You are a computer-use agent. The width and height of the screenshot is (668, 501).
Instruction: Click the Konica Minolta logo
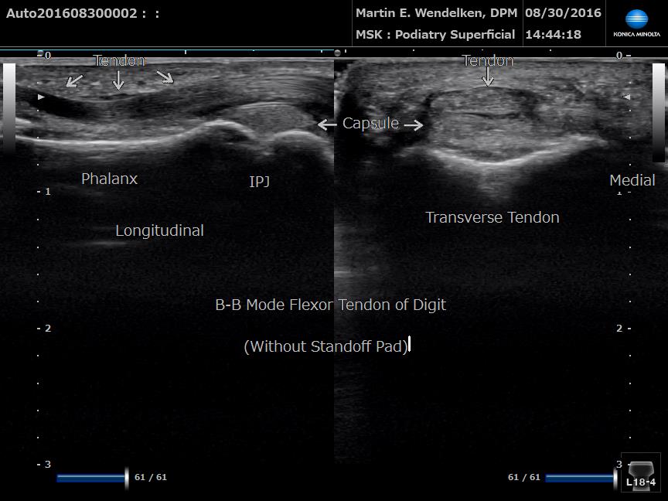[x=636, y=24]
